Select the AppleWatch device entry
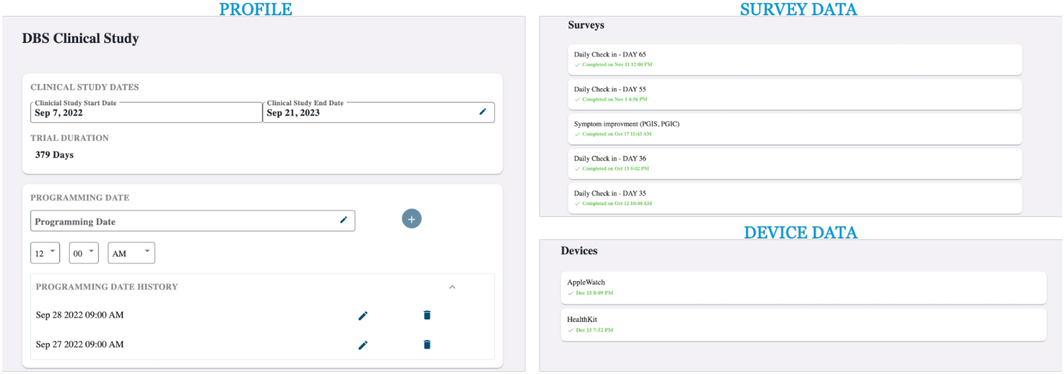The width and height of the screenshot is (1064, 374). [x=803, y=287]
